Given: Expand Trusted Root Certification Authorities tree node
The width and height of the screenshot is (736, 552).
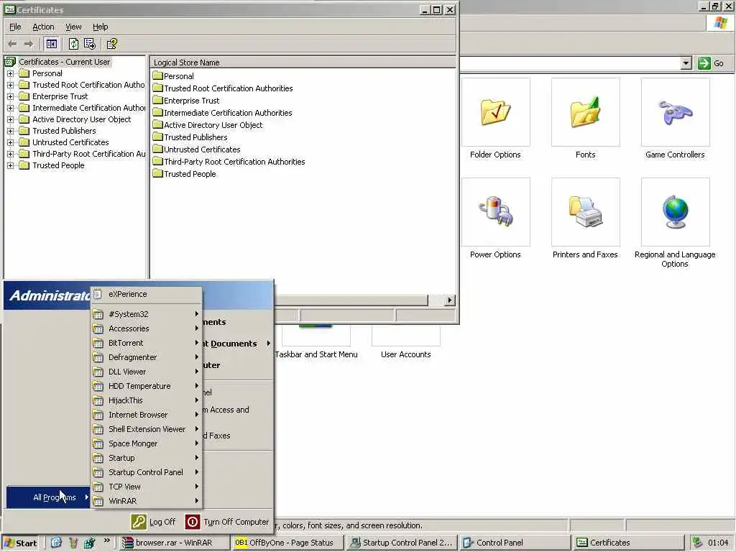Looking at the screenshot, I should pyautogui.click(x=10, y=85).
